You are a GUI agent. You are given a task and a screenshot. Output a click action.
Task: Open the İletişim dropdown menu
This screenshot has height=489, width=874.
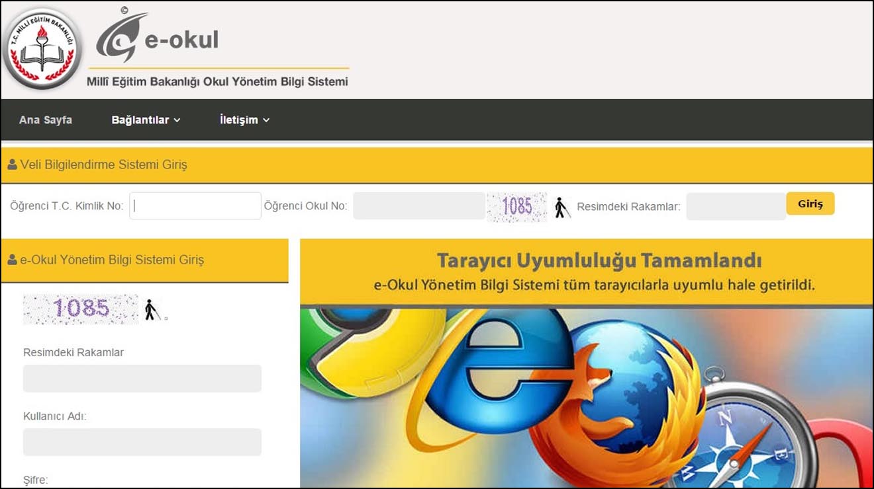pyautogui.click(x=245, y=120)
